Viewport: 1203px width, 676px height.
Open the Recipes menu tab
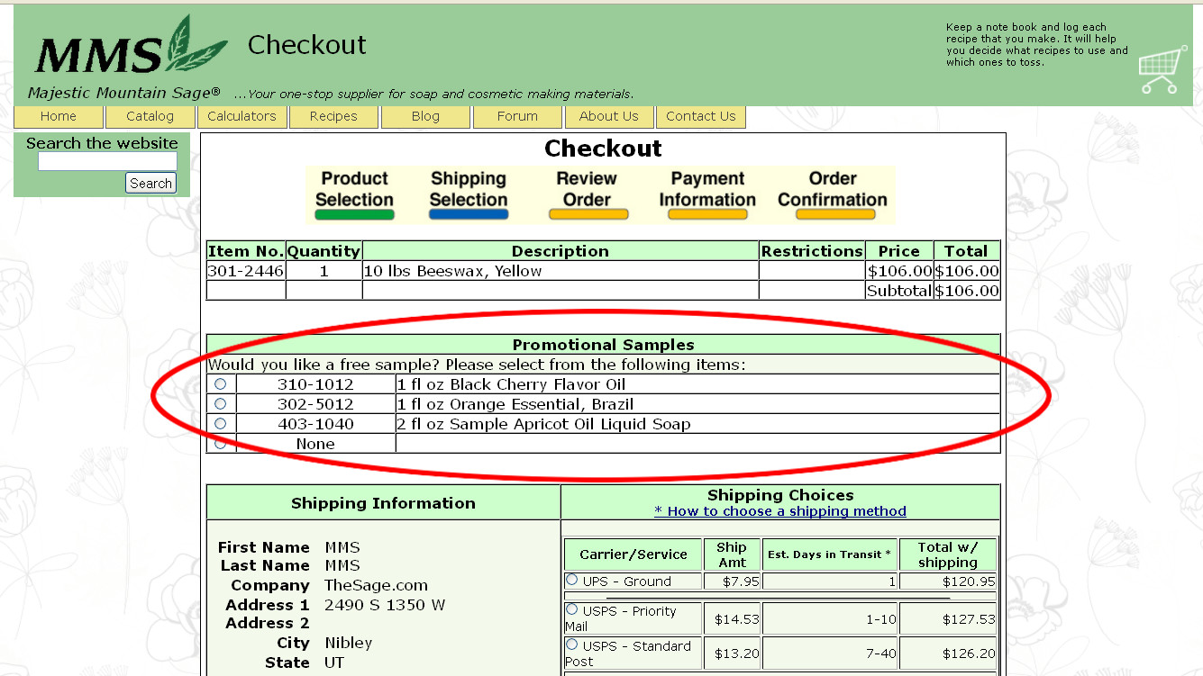(x=333, y=117)
